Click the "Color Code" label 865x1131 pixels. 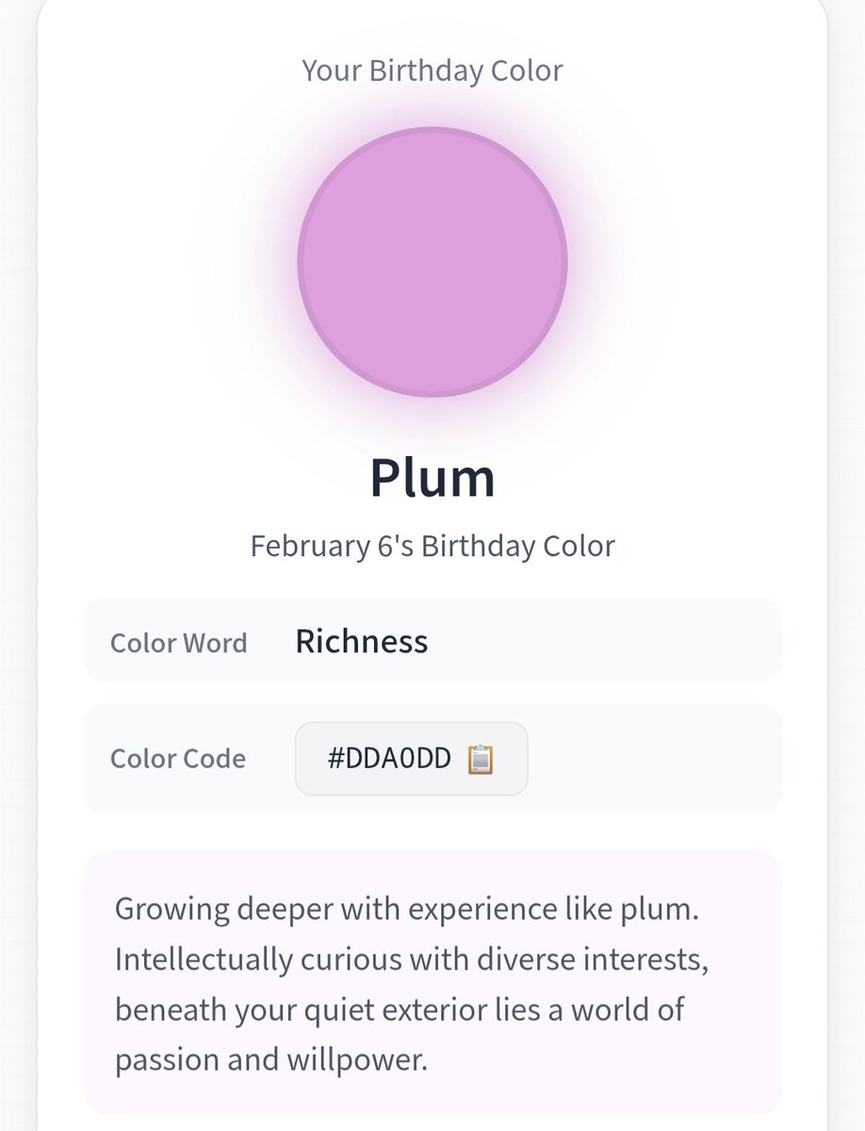178,759
